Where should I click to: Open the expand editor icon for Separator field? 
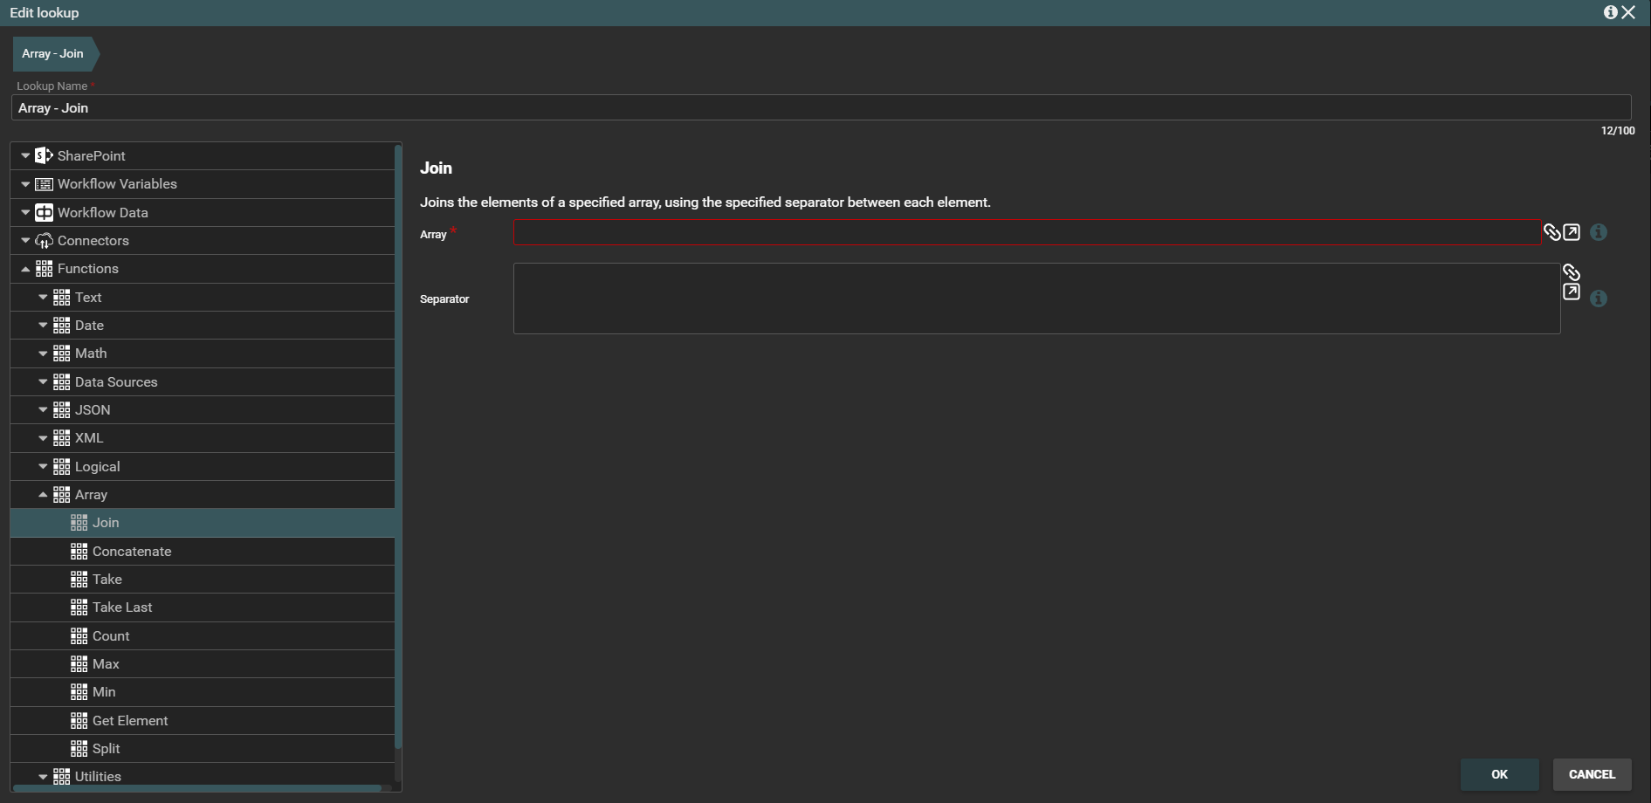(x=1572, y=292)
